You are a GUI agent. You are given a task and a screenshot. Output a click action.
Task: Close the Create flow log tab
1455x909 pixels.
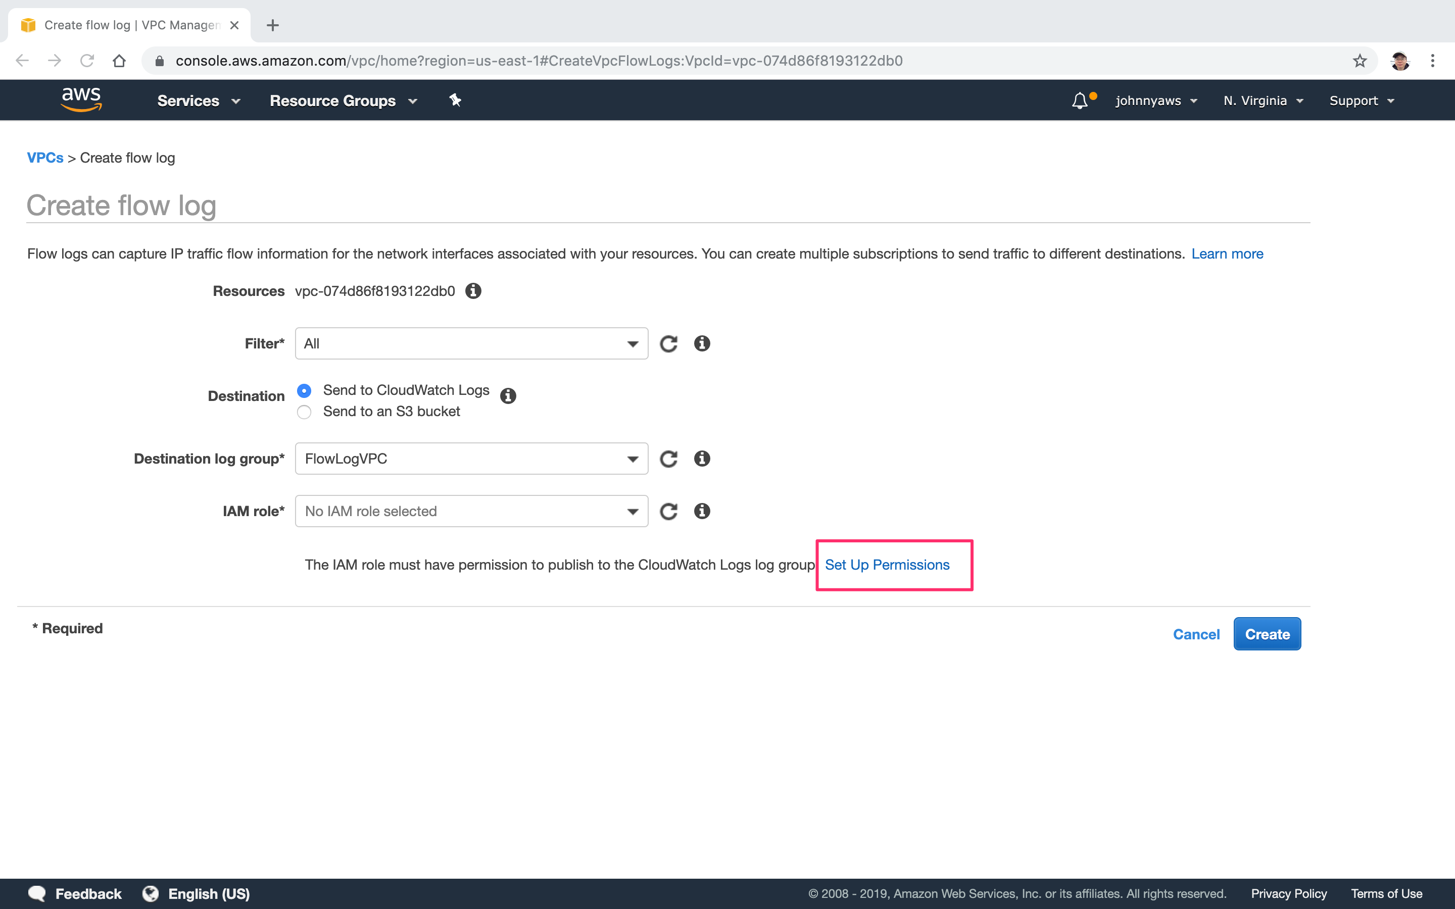(x=234, y=25)
